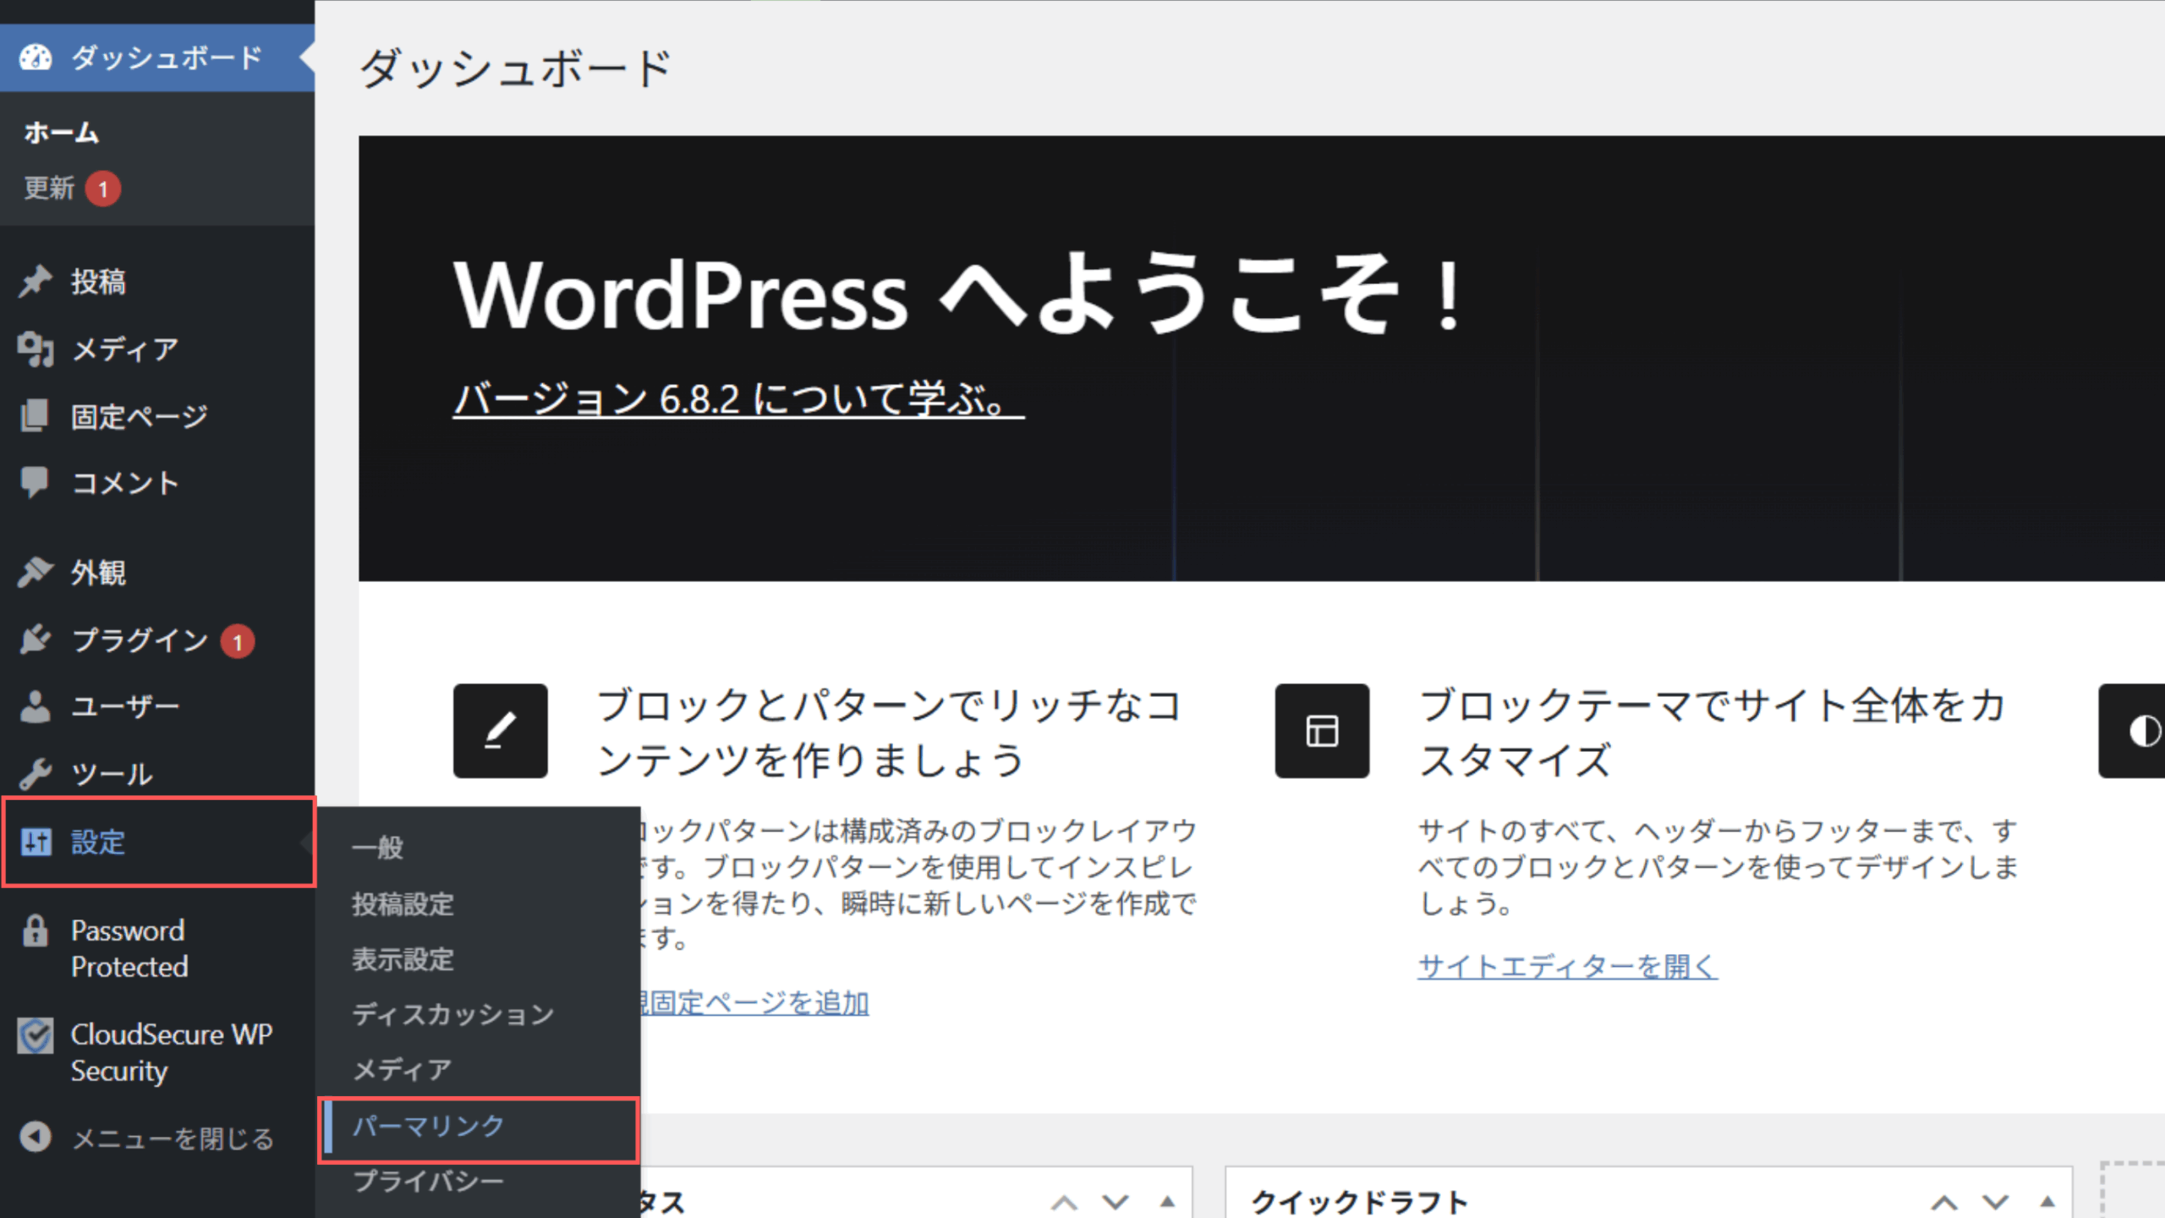
Task: Select 一般 in settings flyout
Action: coord(377,848)
